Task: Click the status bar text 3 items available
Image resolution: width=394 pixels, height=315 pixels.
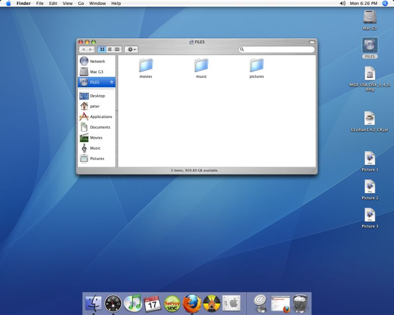Action: (x=194, y=170)
